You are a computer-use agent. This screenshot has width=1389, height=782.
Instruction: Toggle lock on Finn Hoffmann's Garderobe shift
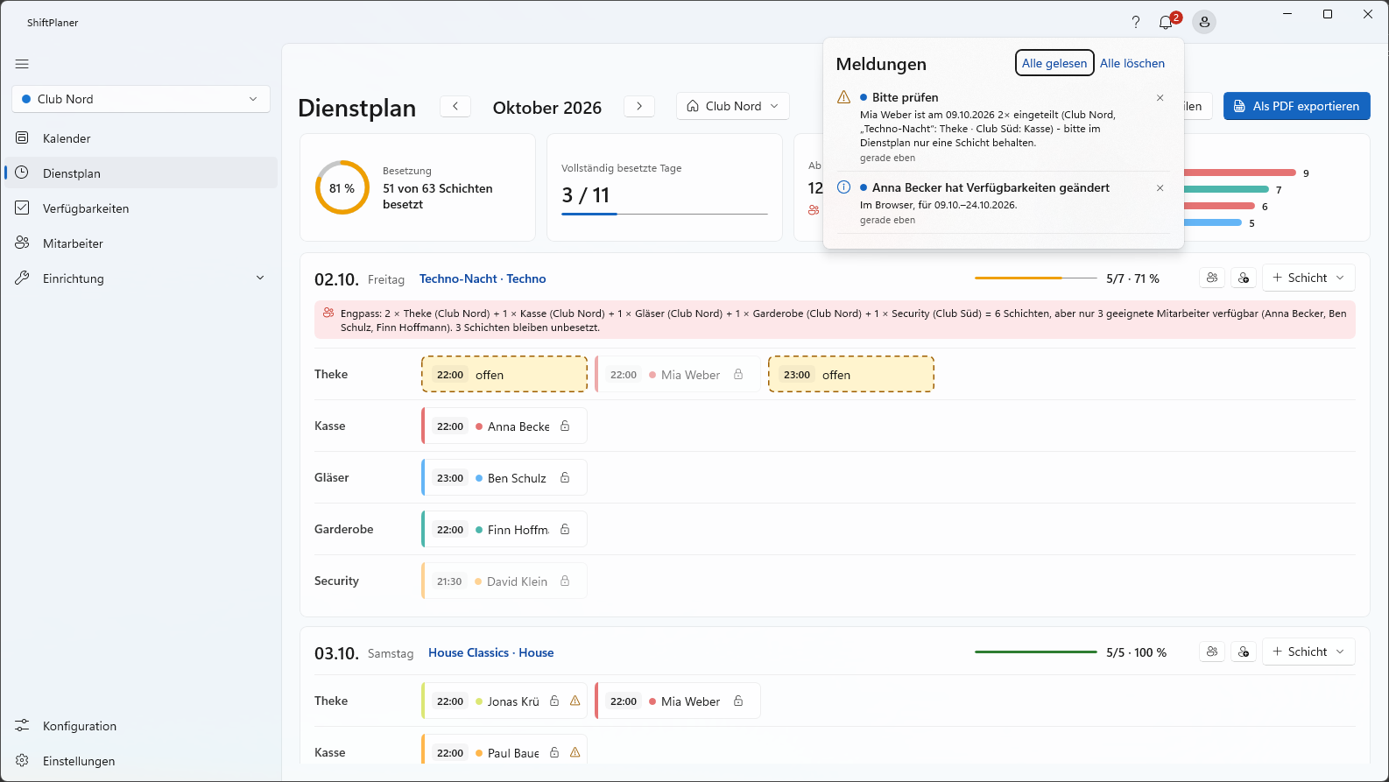565,530
